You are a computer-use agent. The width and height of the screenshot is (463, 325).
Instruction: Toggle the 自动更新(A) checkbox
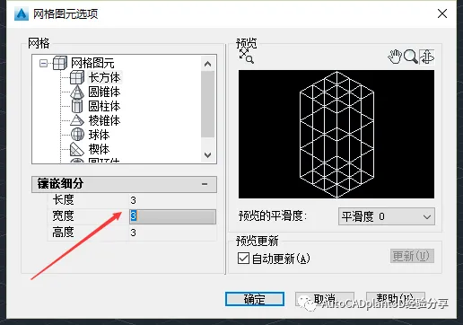tap(243, 258)
